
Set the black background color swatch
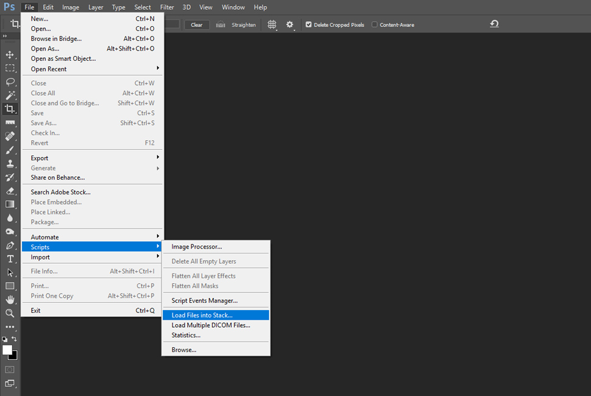pos(15,356)
